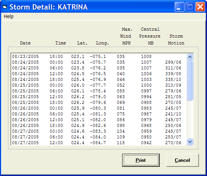Select the 08/25/2005 00:00 storm entry
The height and width of the screenshot is (176, 207).
(99, 85)
